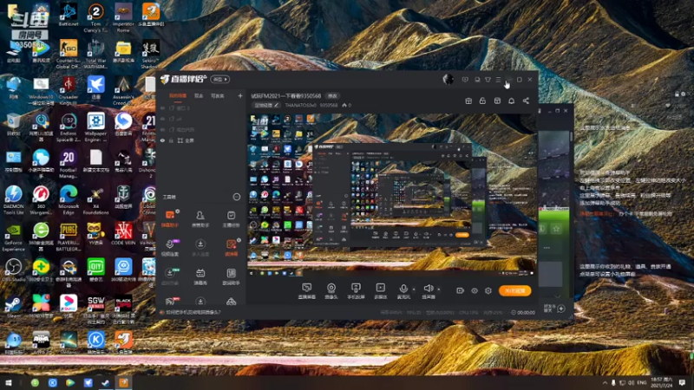The height and width of the screenshot is (390, 694).
Task: Toggle the lock icon on the 全屏 source row
Action: coord(171,140)
